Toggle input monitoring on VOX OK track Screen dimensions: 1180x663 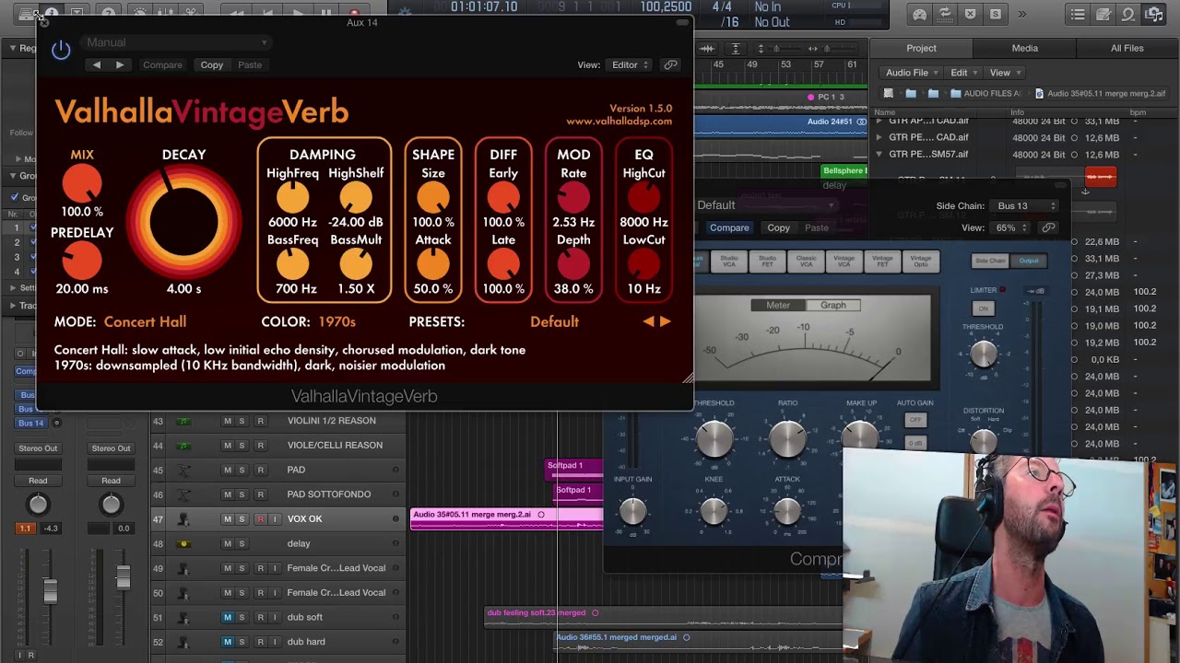point(274,519)
